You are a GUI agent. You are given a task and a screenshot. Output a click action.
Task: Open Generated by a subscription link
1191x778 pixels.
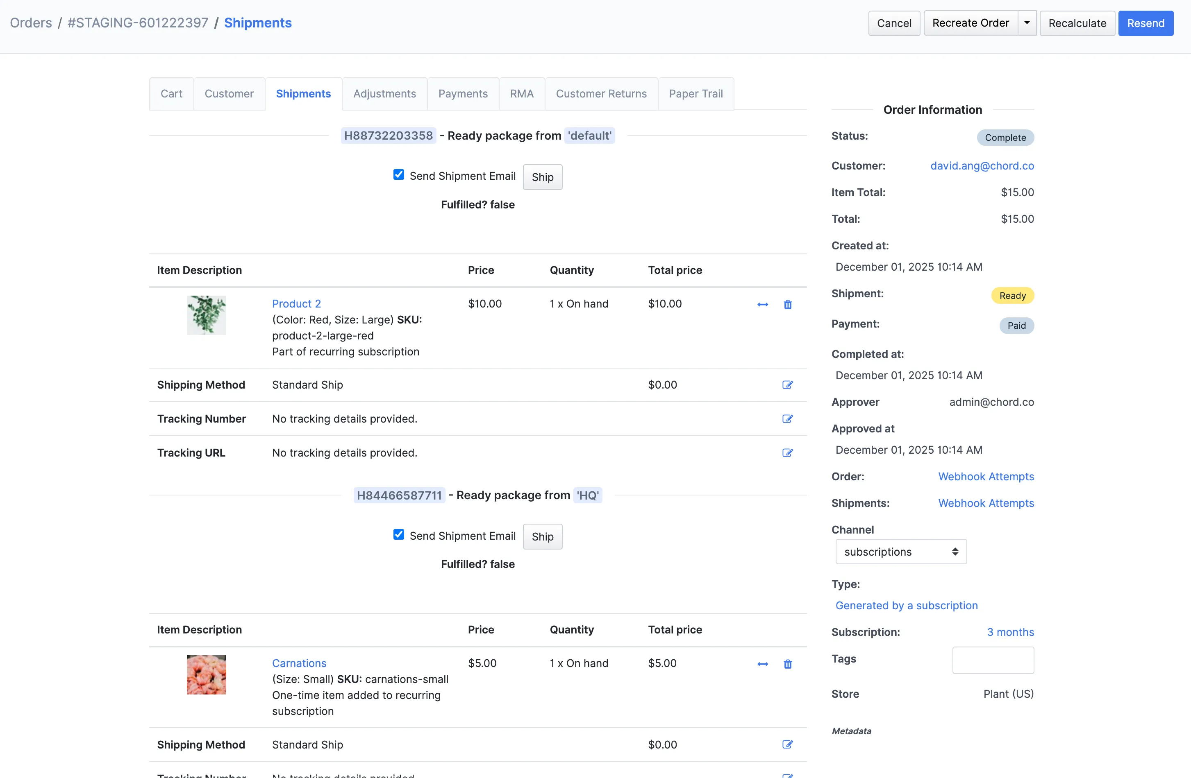tap(906, 606)
